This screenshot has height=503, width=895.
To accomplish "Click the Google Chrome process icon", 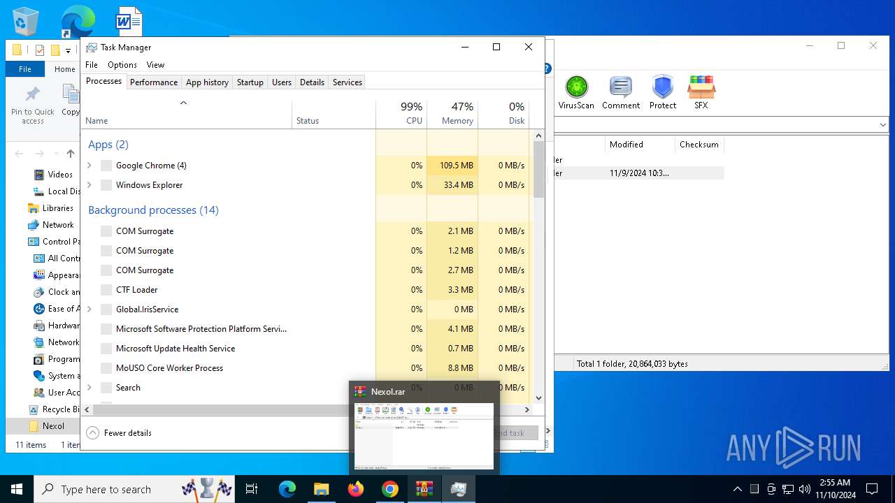I will pyautogui.click(x=106, y=166).
